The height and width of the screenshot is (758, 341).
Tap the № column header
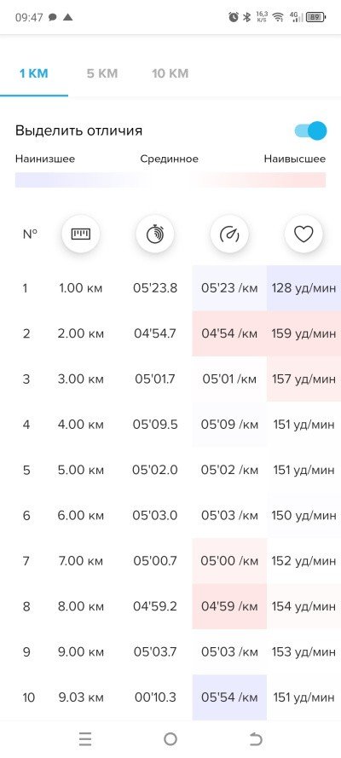tap(30, 234)
